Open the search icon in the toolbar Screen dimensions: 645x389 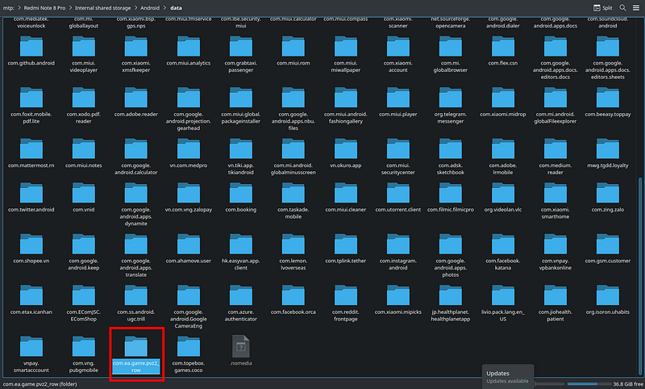622,8
